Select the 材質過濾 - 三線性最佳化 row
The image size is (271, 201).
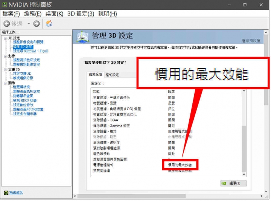(x=166, y=98)
